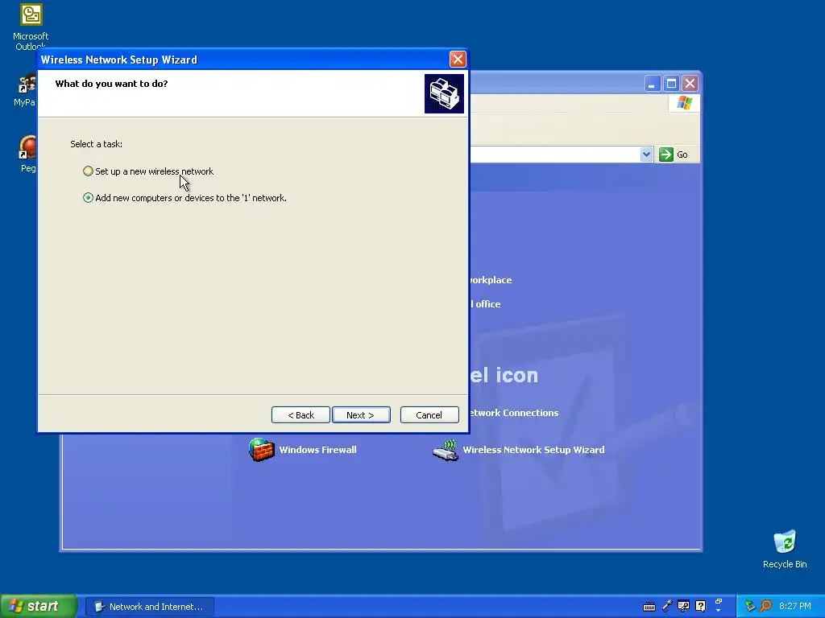The image size is (825, 618).
Task: Cancel the Wireless Network Setup Wizard
Action: pyautogui.click(x=429, y=414)
